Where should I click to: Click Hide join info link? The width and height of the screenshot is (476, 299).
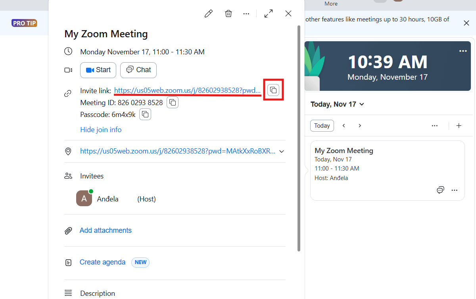(101, 130)
